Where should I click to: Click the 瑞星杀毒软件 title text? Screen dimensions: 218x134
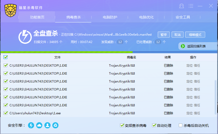(31, 8)
